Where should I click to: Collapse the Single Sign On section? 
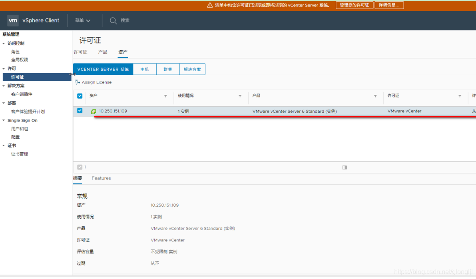point(4,121)
